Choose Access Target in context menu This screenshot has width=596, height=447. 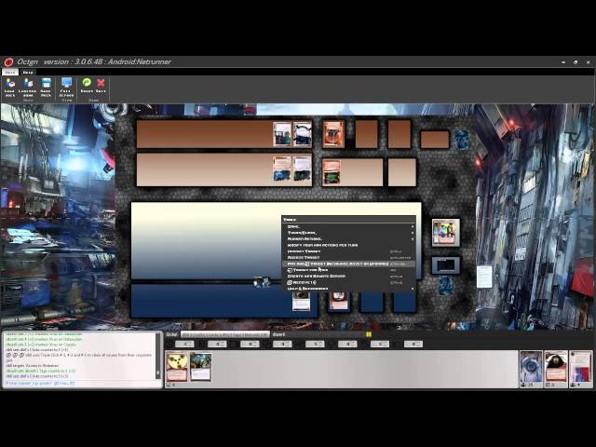click(348, 257)
